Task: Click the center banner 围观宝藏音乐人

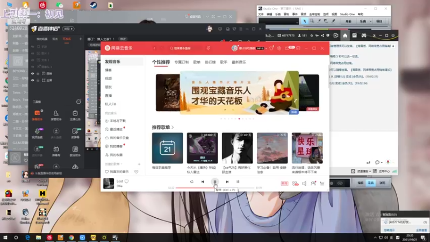Action: 239,92
